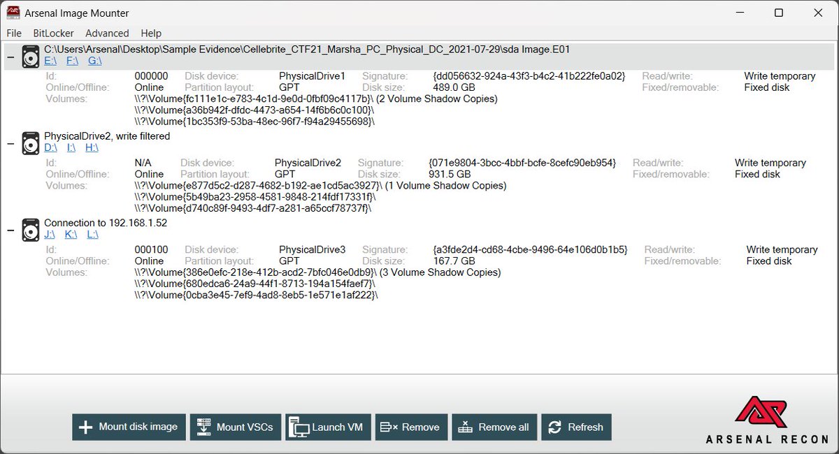Image resolution: width=839 pixels, height=454 pixels.
Task: Open the File menu
Action: click(x=14, y=33)
